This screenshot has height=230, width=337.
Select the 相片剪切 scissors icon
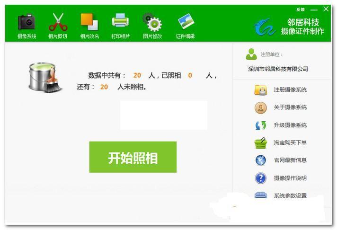click(58, 25)
